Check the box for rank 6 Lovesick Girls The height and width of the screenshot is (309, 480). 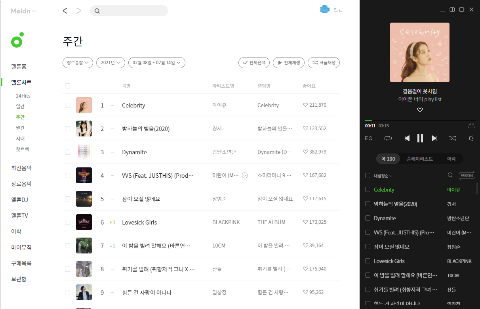click(x=67, y=222)
